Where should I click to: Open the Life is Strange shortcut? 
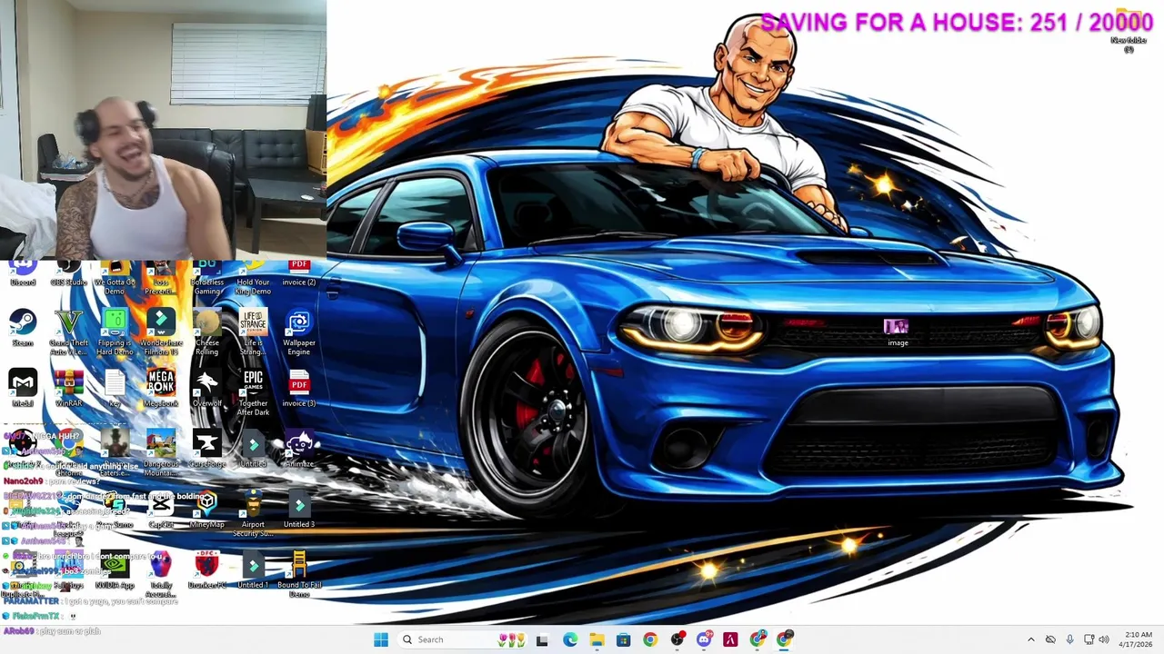253,332
